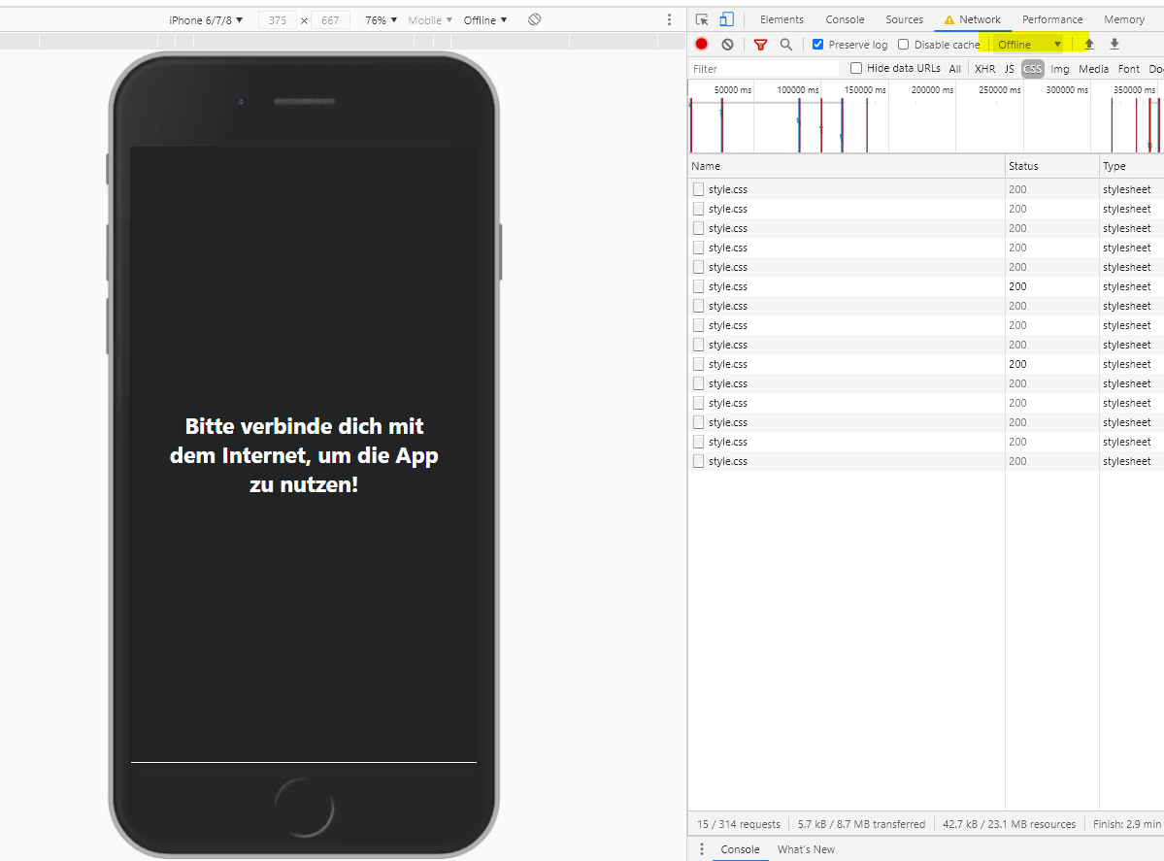Switch to Elements tab
The width and height of the screenshot is (1164, 861).
pyautogui.click(x=782, y=20)
